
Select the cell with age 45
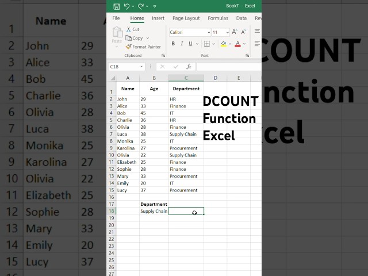point(154,113)
